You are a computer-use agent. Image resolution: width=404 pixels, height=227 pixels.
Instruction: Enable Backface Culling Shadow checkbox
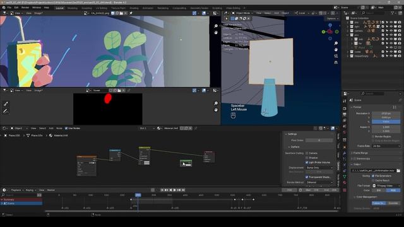click(x=307, y=158)
